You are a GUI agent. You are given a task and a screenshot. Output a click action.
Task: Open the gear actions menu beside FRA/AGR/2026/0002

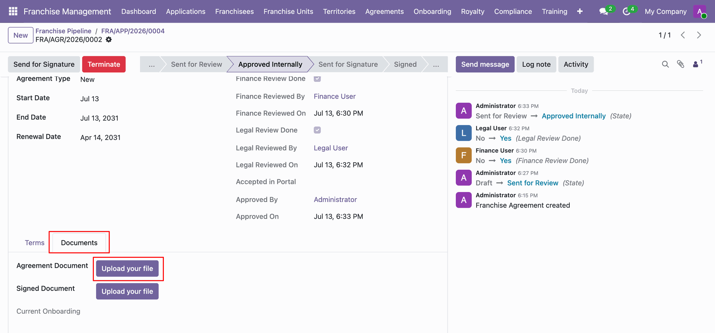pyautogui.click(x=109, y=39)
